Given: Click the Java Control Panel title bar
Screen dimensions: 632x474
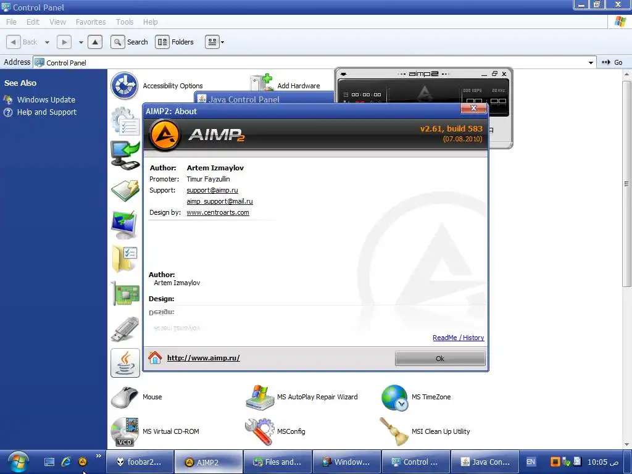Looking at the screenshot, I should coord(265,98).
